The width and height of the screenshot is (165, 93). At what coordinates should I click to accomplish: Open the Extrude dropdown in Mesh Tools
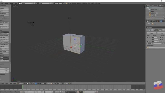(x=4, y=32)
